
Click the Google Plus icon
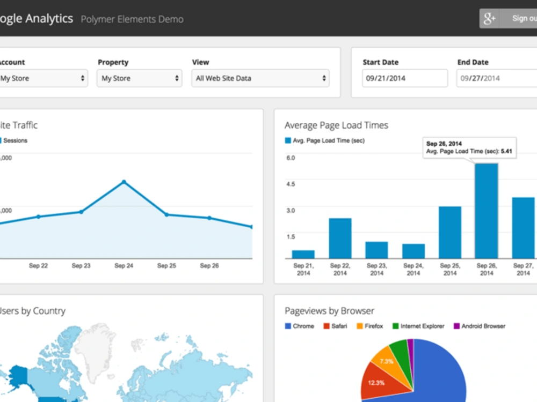(489, 18)
